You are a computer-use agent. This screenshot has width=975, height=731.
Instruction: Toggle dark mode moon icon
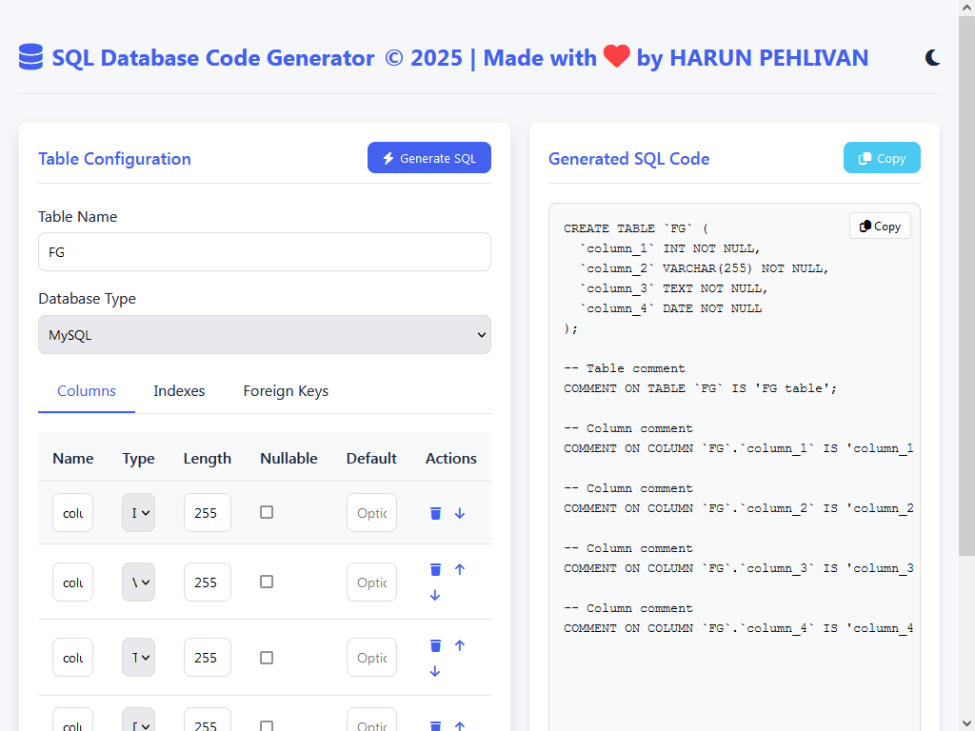933,58
